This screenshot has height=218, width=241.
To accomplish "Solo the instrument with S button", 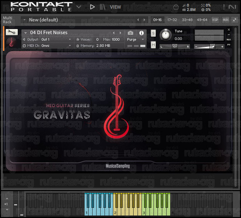I will tap(153, 33).
